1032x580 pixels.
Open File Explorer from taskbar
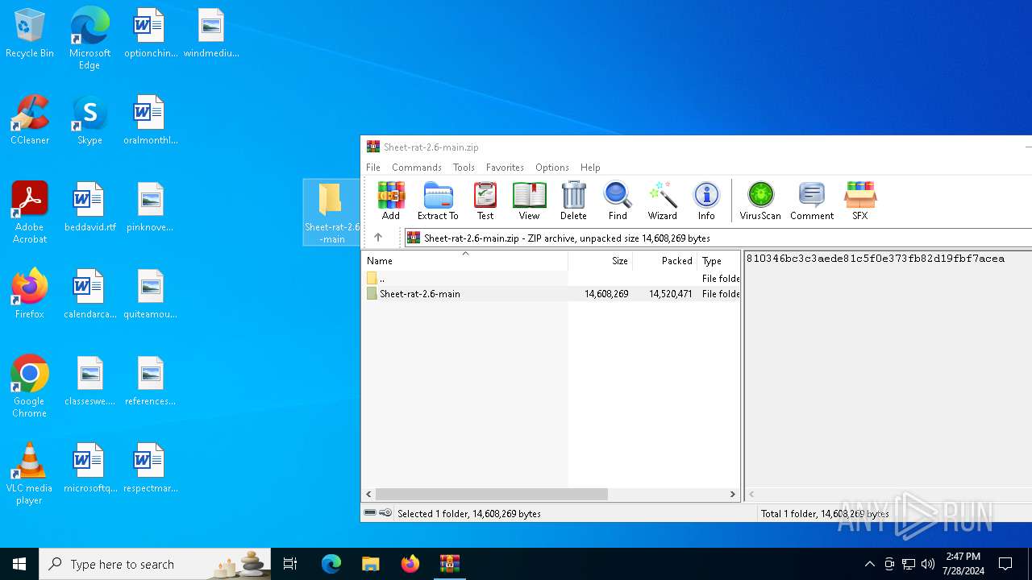[x=370, y=564]
